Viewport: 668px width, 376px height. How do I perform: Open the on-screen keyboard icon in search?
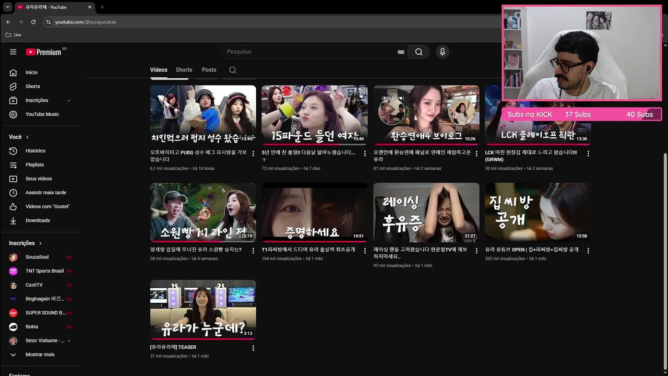coord(401,52)
